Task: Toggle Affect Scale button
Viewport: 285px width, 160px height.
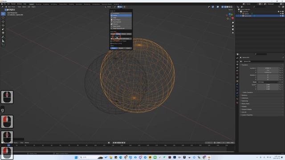Action: (128, 48)
